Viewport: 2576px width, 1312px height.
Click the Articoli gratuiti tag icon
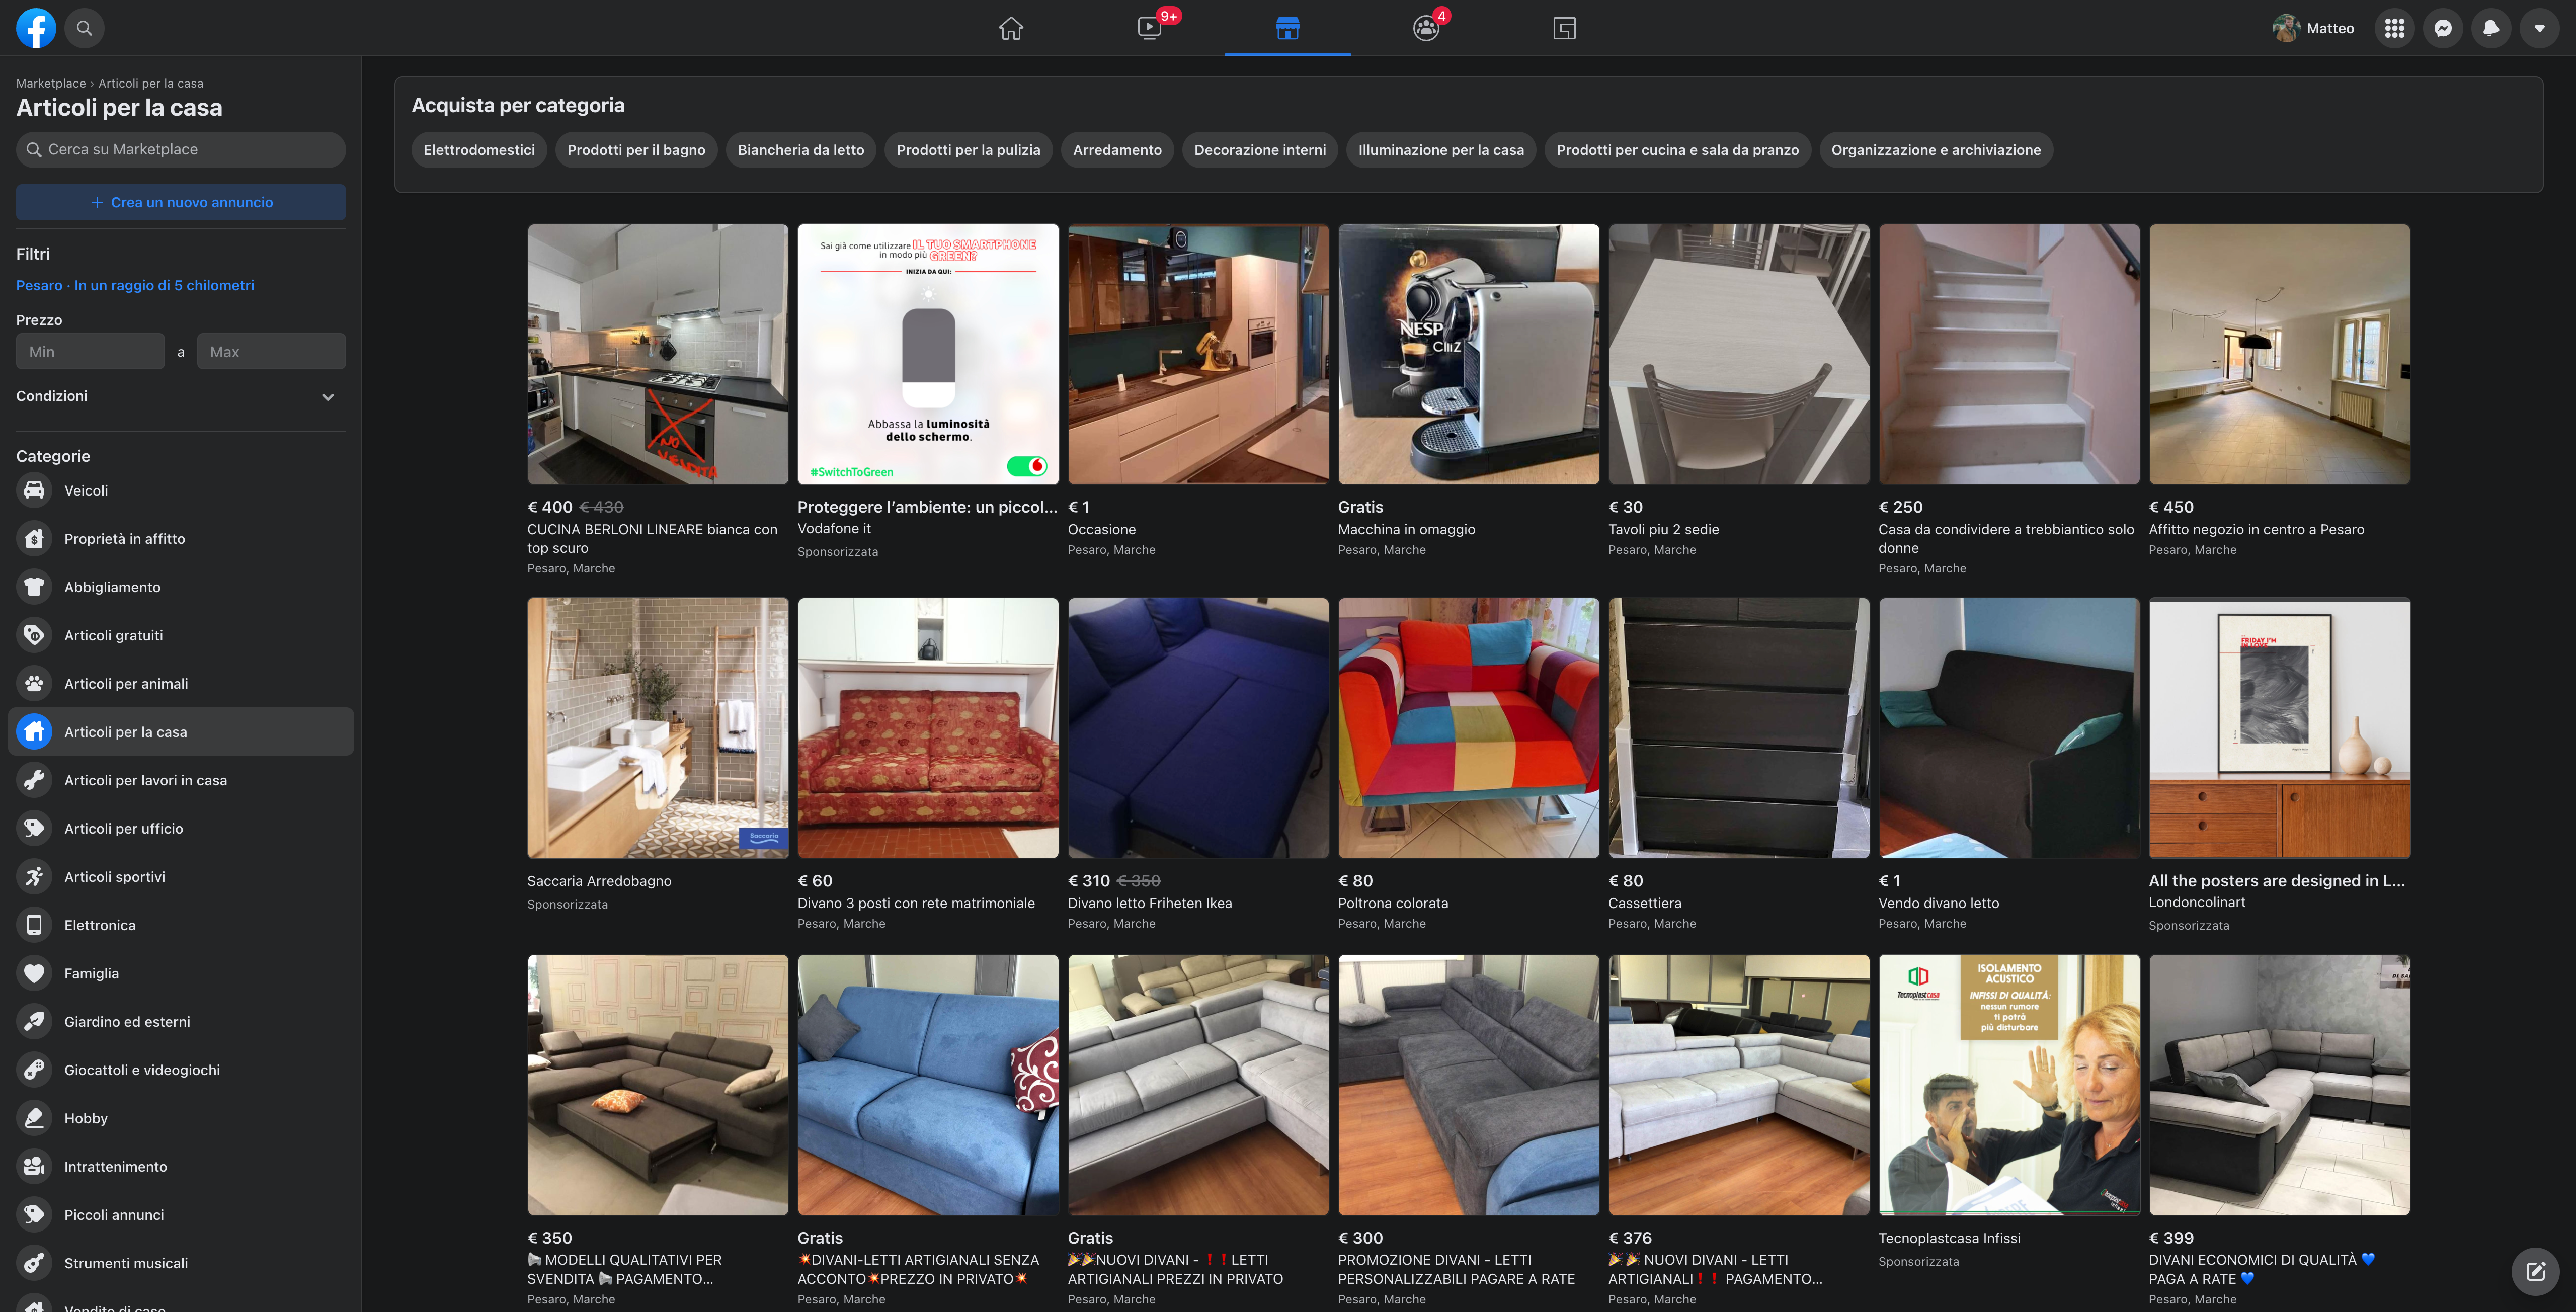coord(34,635)
